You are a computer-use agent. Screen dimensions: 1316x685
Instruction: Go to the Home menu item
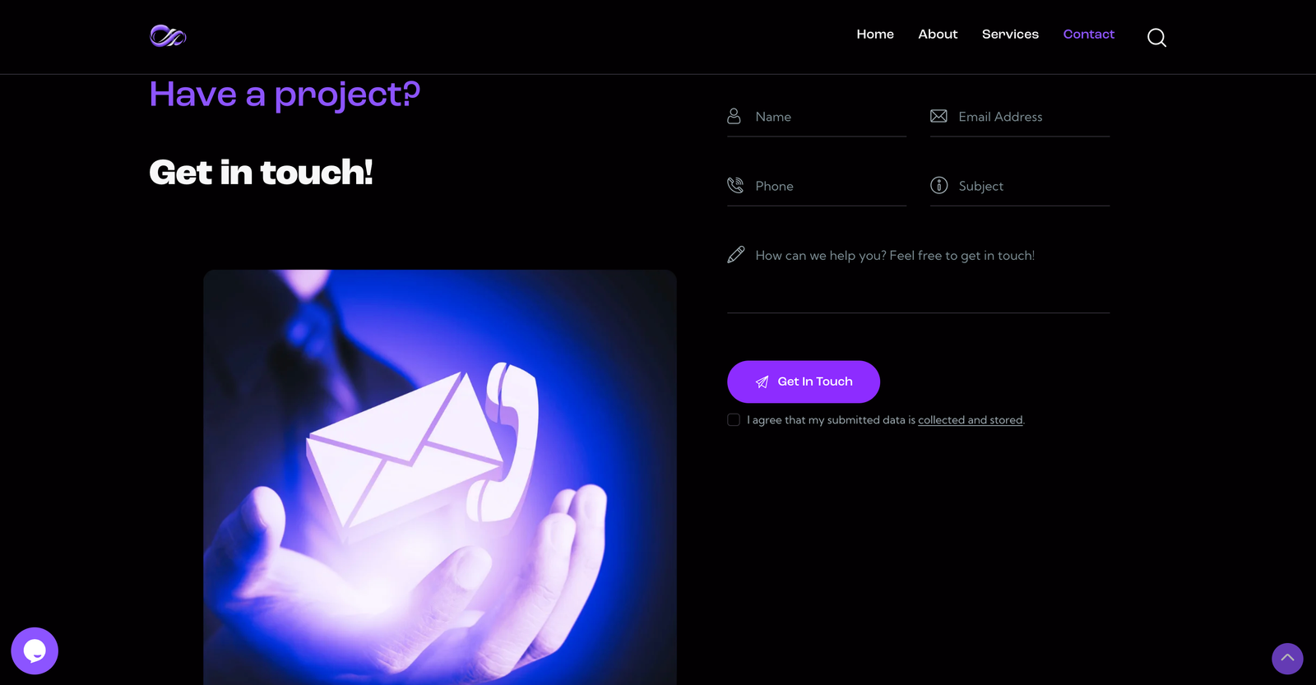click(x=875, y=35)
